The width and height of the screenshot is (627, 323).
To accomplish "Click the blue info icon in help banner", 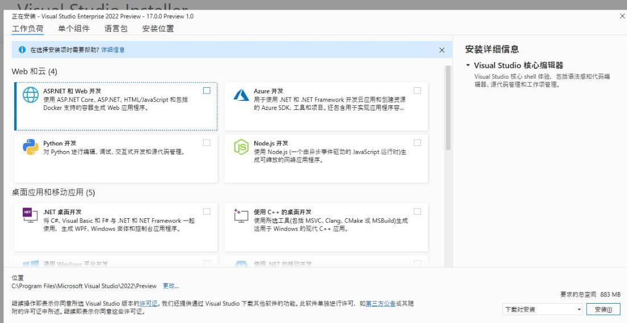I will [22, 50].
